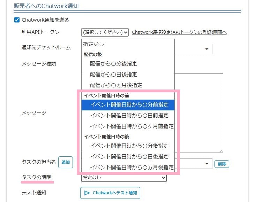Choose 配信から〇日後指定 option
The image size is (256, 202).
click(x=113, y=75)
